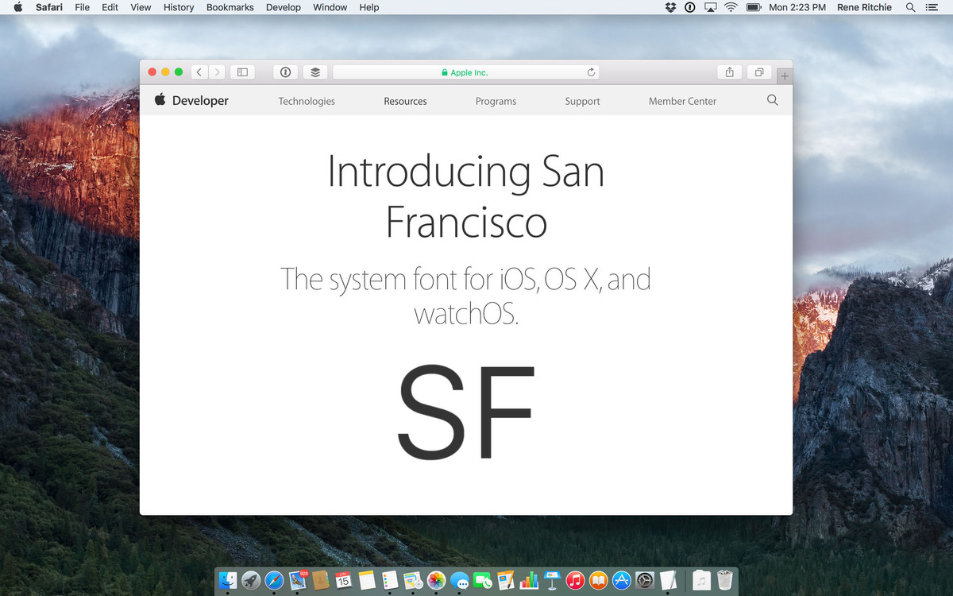Click the Apple Inc. address field
The width and height of the screenshot is (953, 596).
(466, 72)
